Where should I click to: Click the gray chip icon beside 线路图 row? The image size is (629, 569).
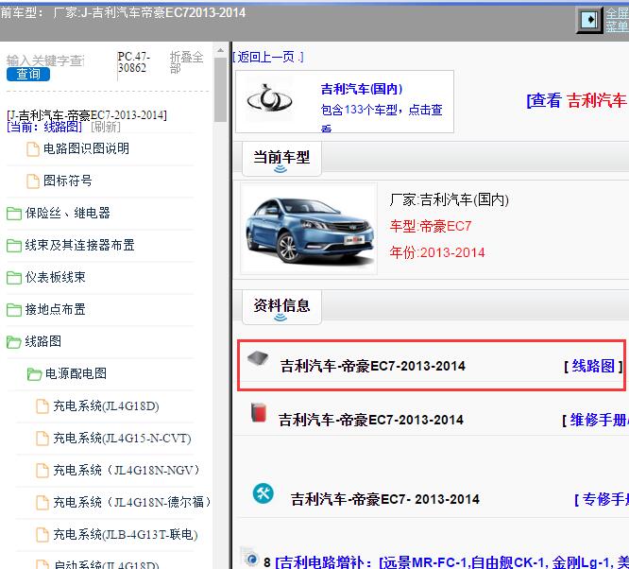[258, 358]
